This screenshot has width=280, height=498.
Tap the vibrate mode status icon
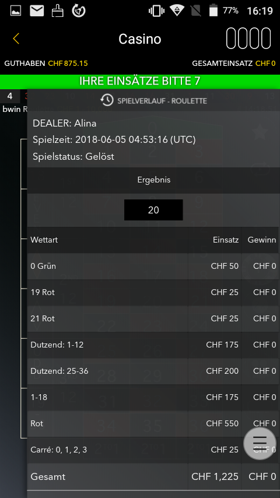click(156, 11)
